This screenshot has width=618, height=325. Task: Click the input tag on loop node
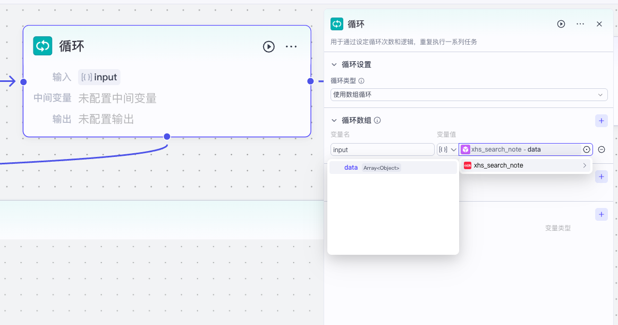pyautogui.click(x=99, y=77)
